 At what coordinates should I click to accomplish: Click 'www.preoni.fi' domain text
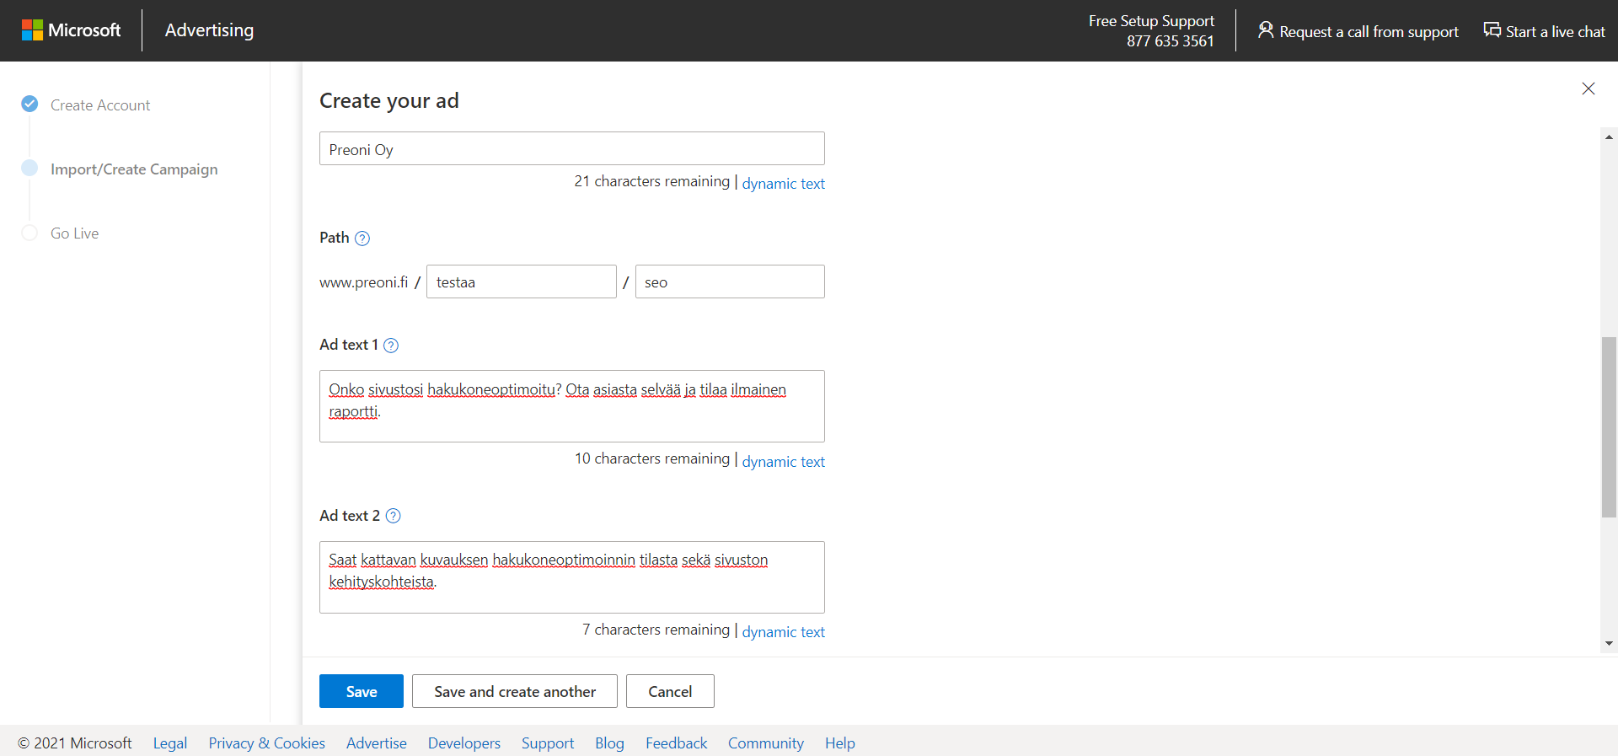pos(363,282)
